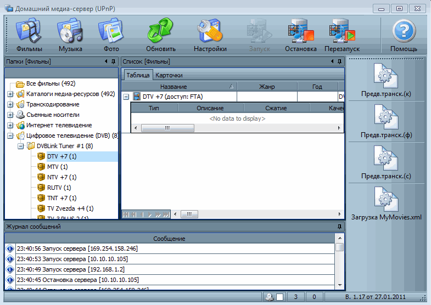Pin the Журнал сообщений panel

(x=339, y=226)
